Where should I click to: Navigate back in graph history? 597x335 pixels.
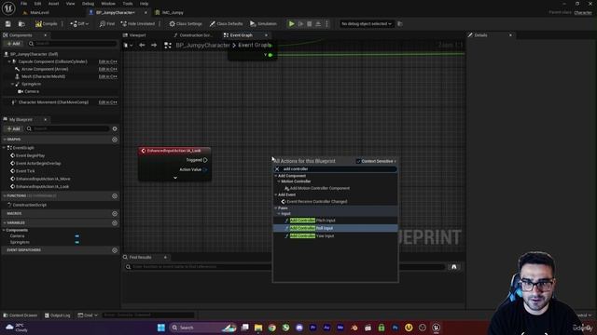click(x=142, y=46)
